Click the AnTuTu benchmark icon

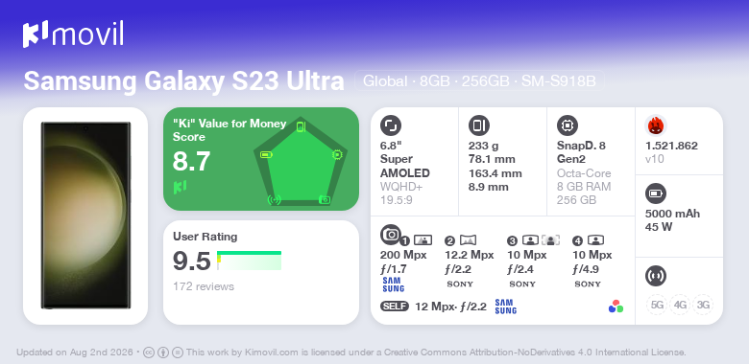tap(656, 125)
